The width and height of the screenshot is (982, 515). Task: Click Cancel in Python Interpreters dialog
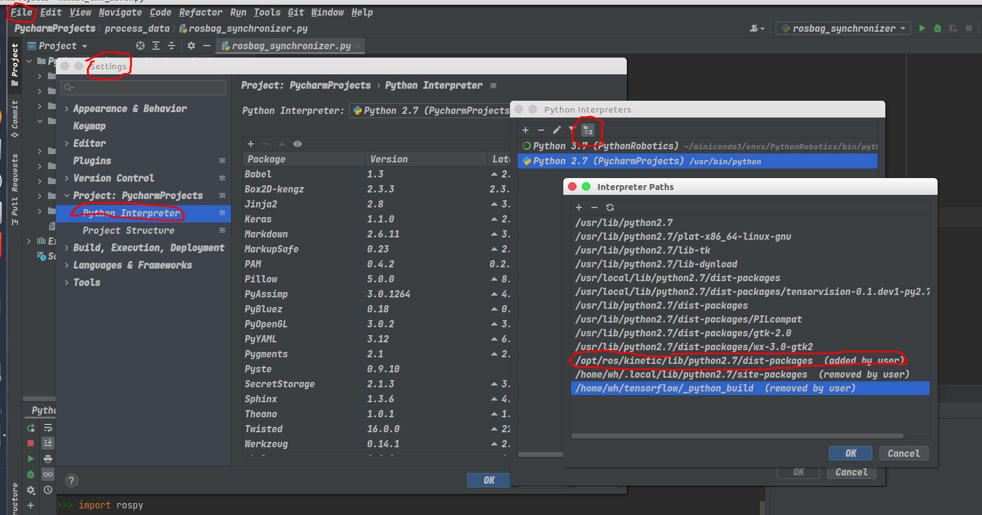(851, 472)
